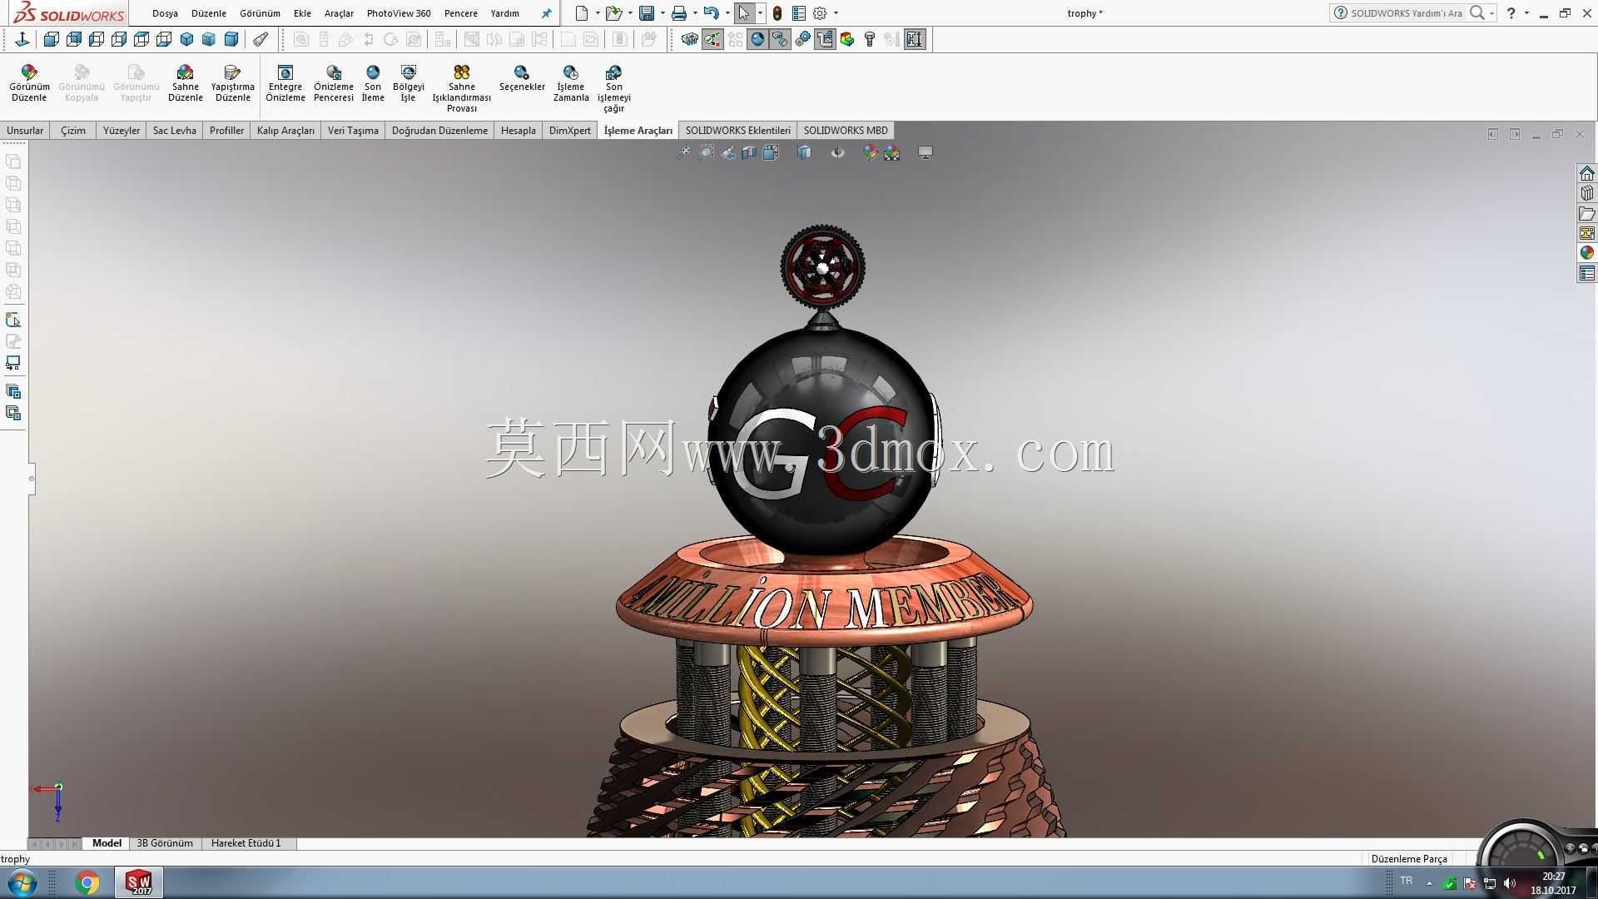This screenshot has height=899, width=1598.
Task: Select Bölgeyi İşle render region tool
Action: tap(408, 83)
